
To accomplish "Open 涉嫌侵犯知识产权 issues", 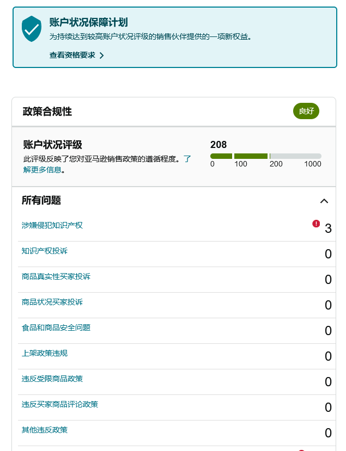I will click(x=52, y=225).
